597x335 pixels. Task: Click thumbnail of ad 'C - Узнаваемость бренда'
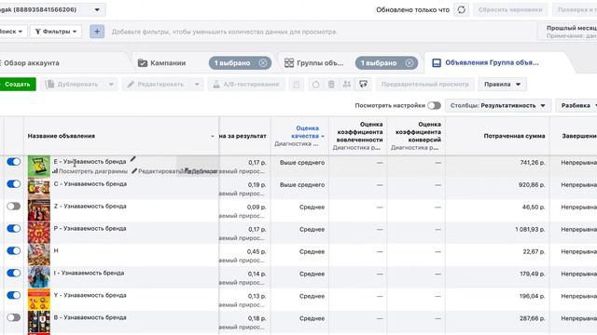[39, 188]
